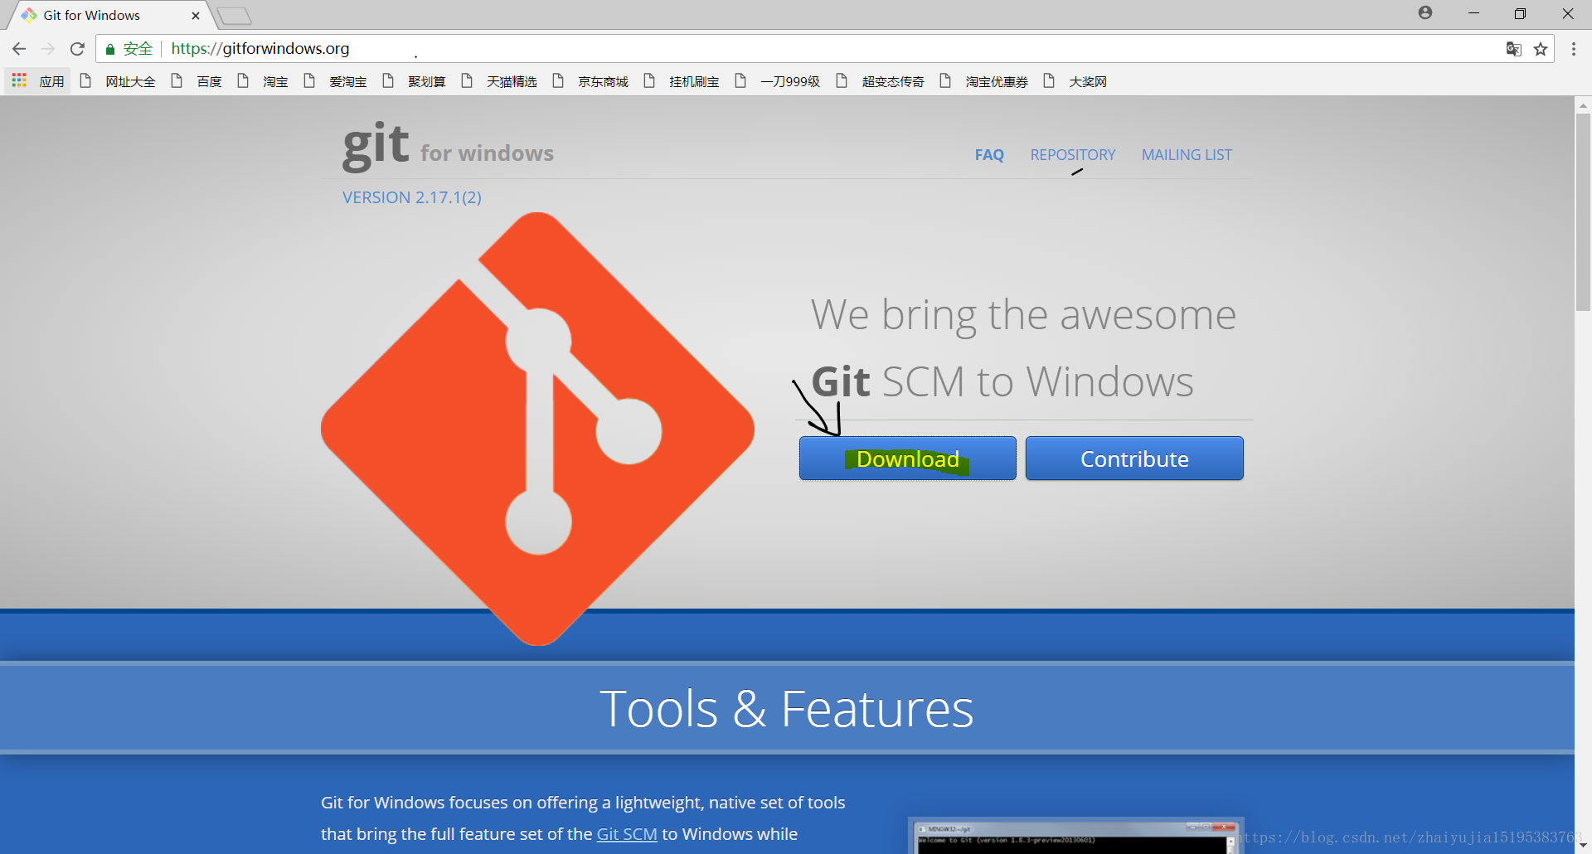Follow the Git SCM link in paragraph
This screenshot has height=854, width=1592.
pyautogui.click(x=627, y=834)
